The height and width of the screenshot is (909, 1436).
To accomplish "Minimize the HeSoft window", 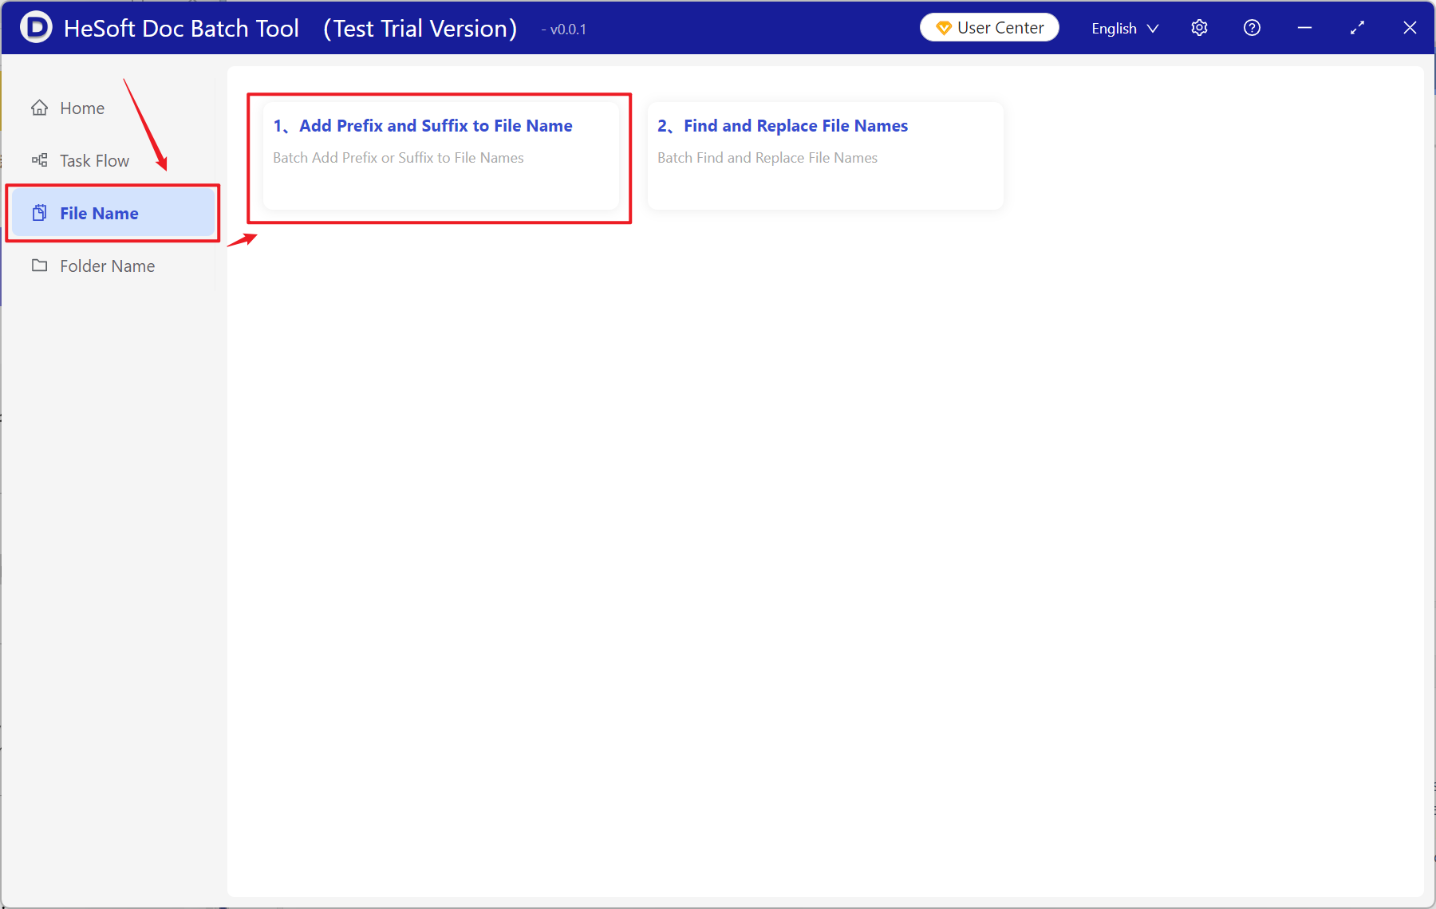I will [1304, 28].
